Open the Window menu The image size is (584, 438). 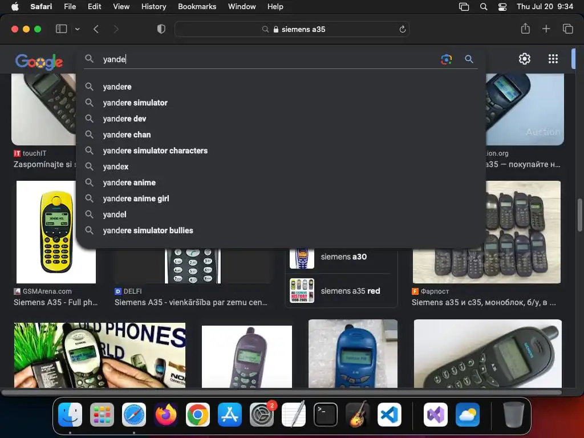tap(242, 6)
